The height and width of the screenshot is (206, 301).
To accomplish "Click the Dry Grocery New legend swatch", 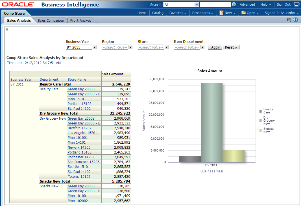I will (261, 121).
